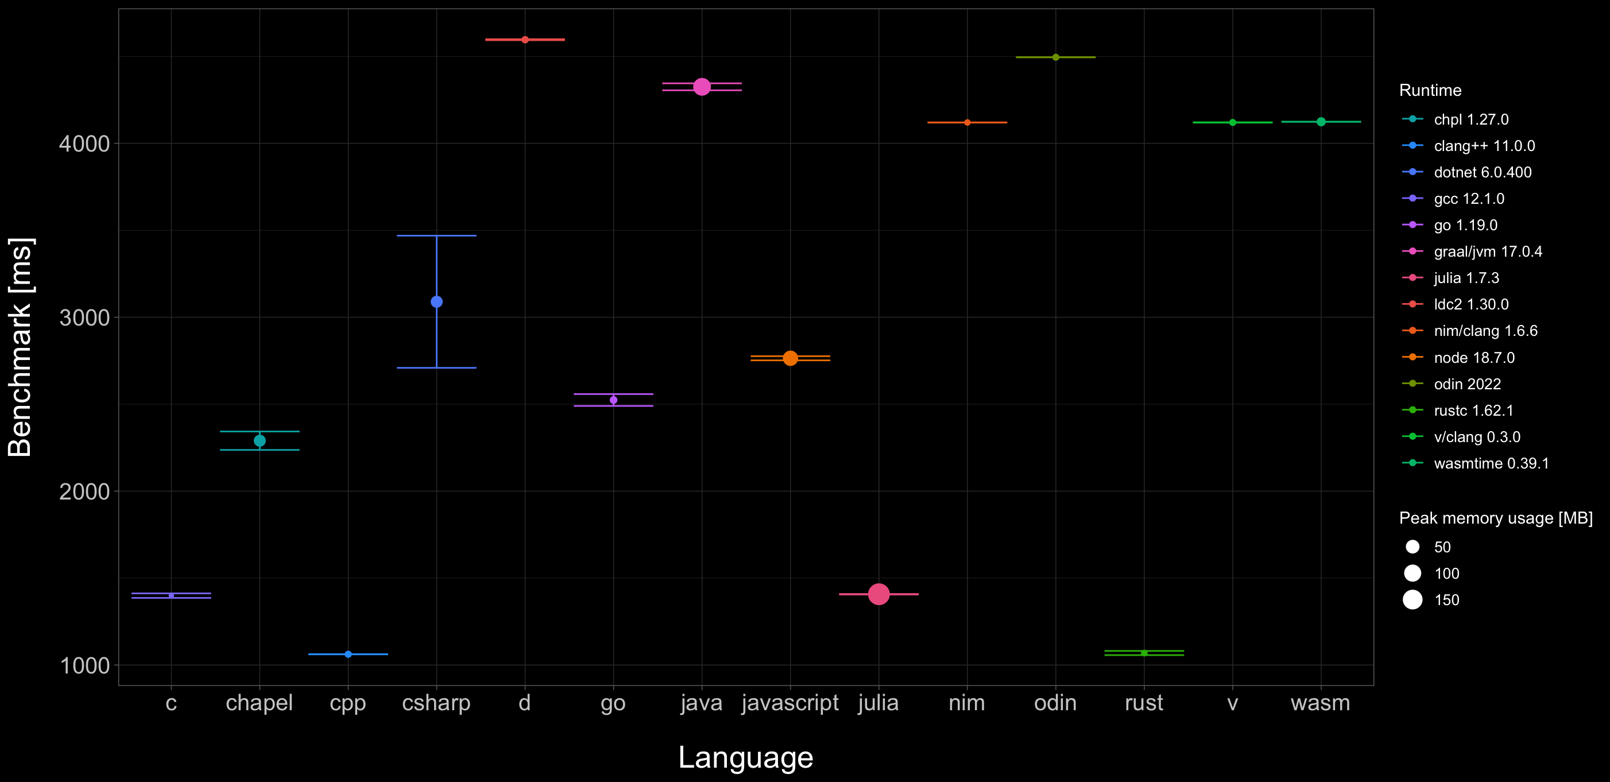Click the Runtime legend title
The width and height of the screenshot is (1610, 782).
click(x=1430, y=90)
